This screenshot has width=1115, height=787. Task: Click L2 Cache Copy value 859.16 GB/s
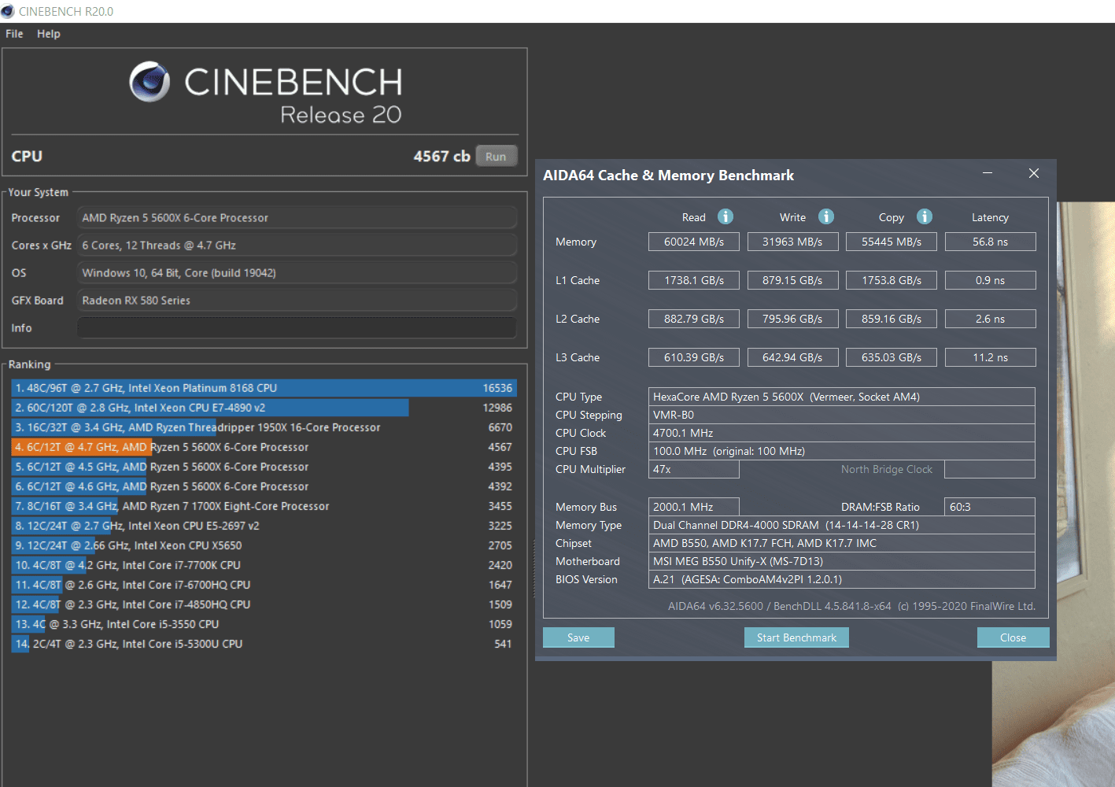pyautogui.click(x=892, y=319)
